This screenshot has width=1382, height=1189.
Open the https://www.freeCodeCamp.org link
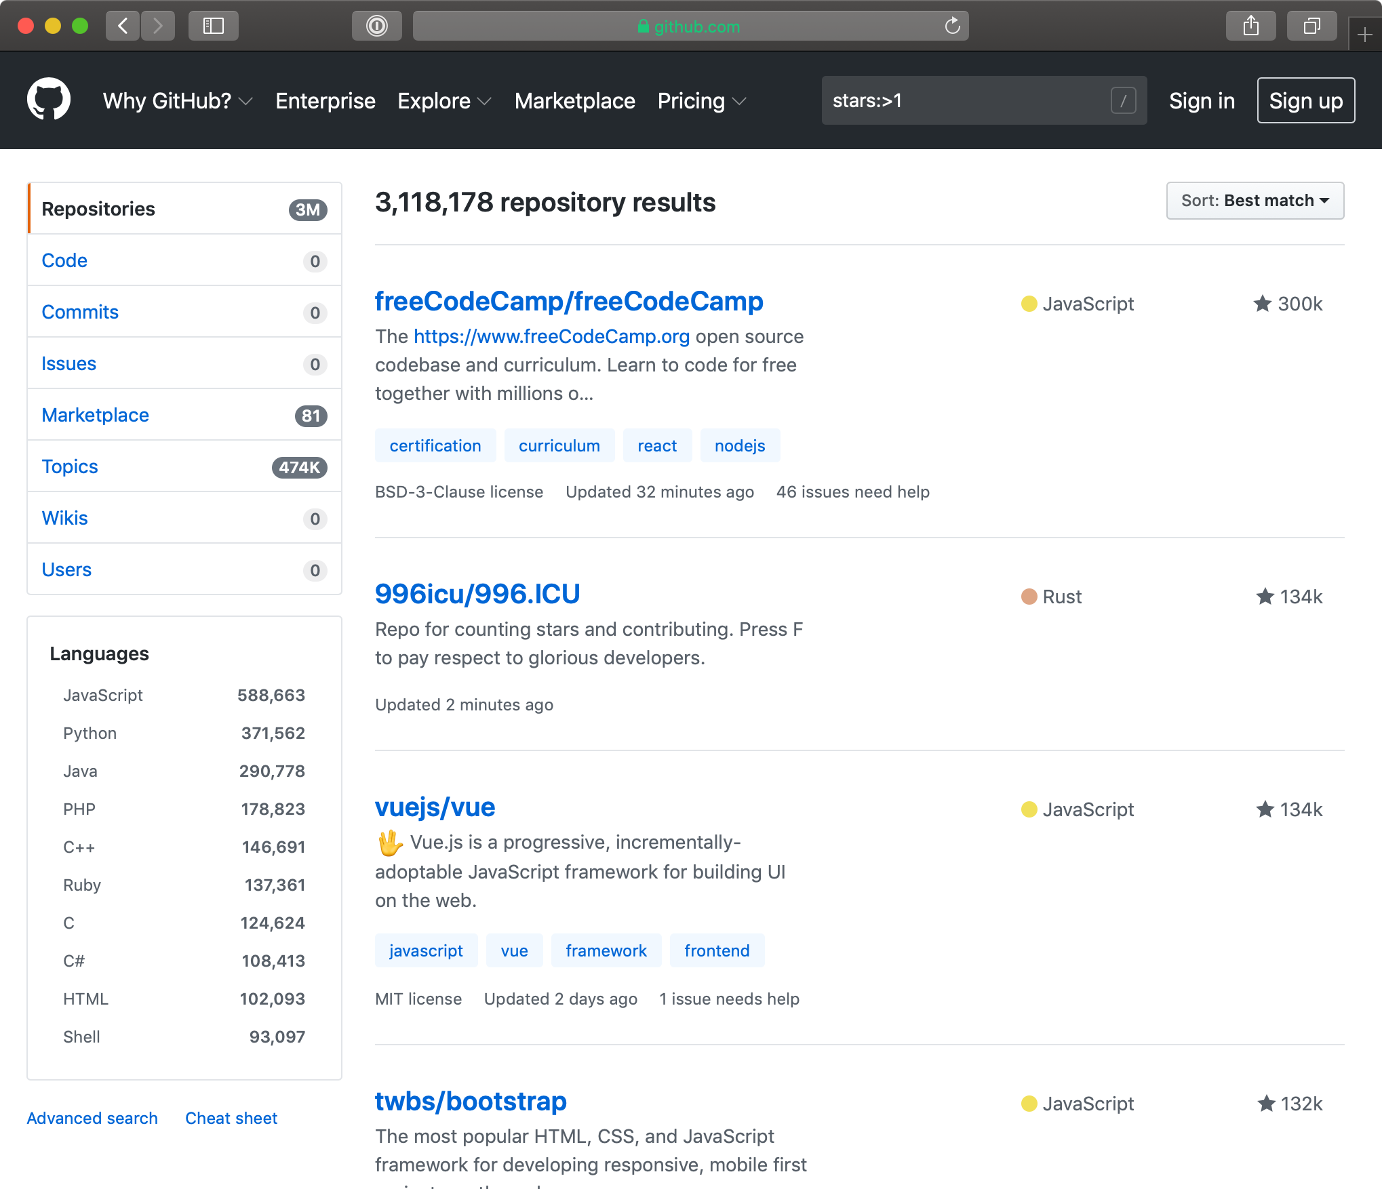click(551, 336)
